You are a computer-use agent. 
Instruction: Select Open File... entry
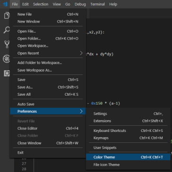(x=48, y=31)
